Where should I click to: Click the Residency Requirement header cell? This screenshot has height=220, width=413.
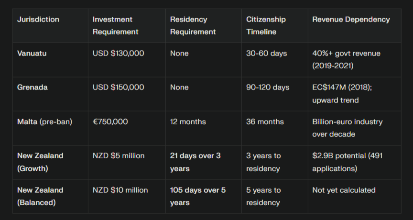pyautogui.click(x=193, y=26)
